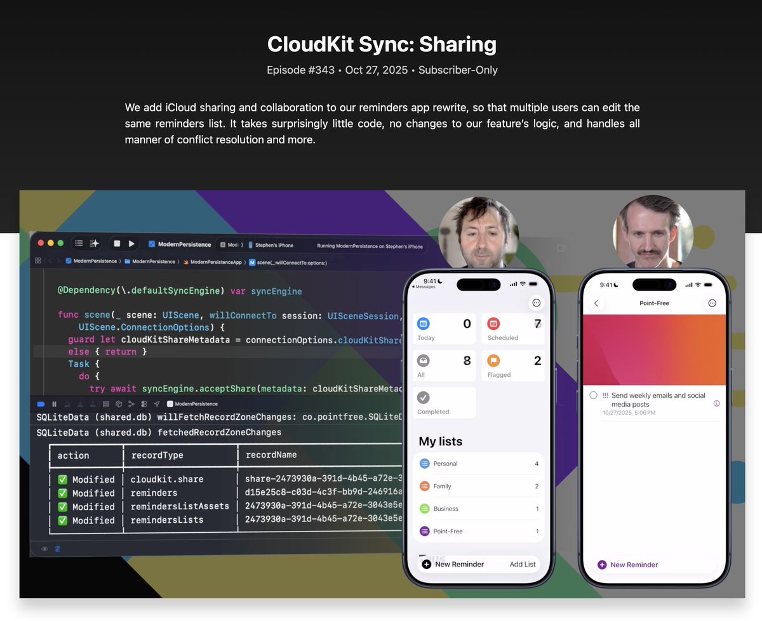Screen dimensions: 762x621
Task: Tap Add List on the lists phone
Action: 523,564
